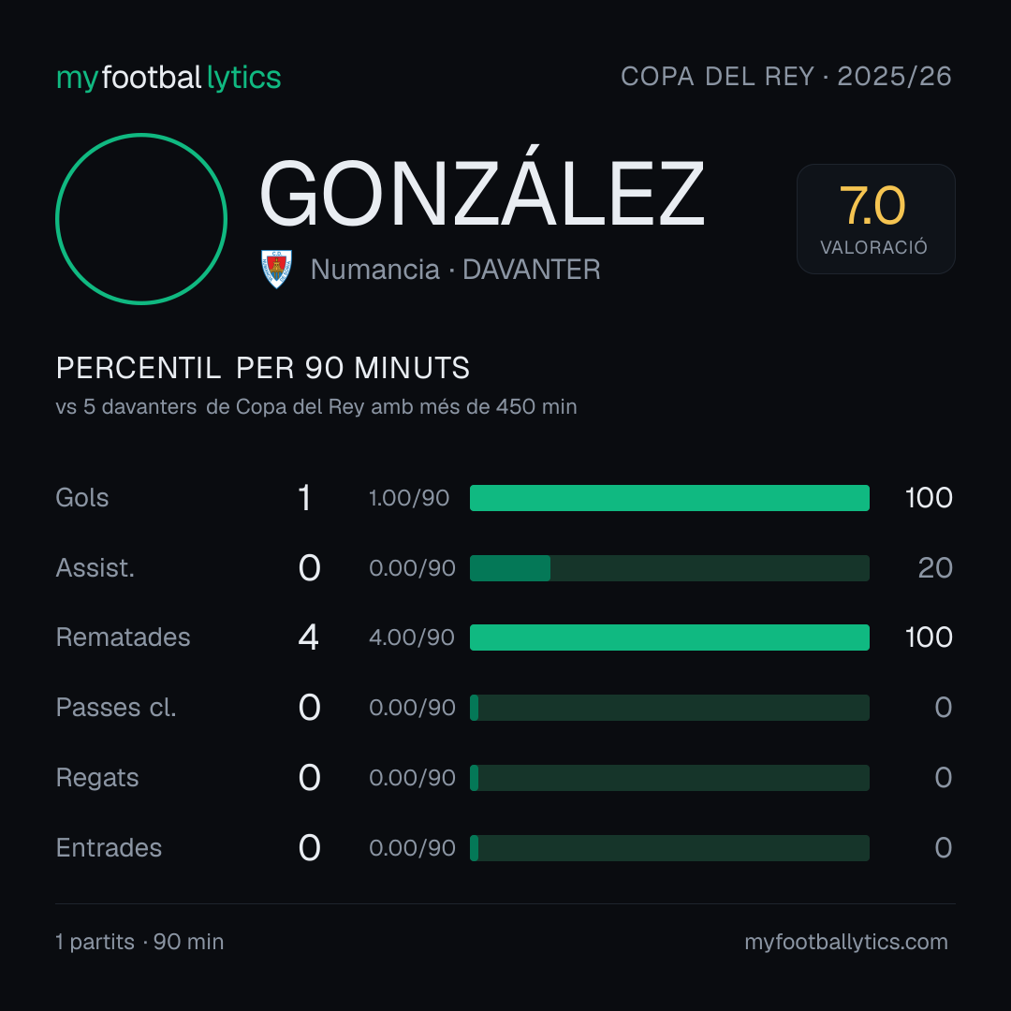Click the empty player photo circle

pos(141,218)
